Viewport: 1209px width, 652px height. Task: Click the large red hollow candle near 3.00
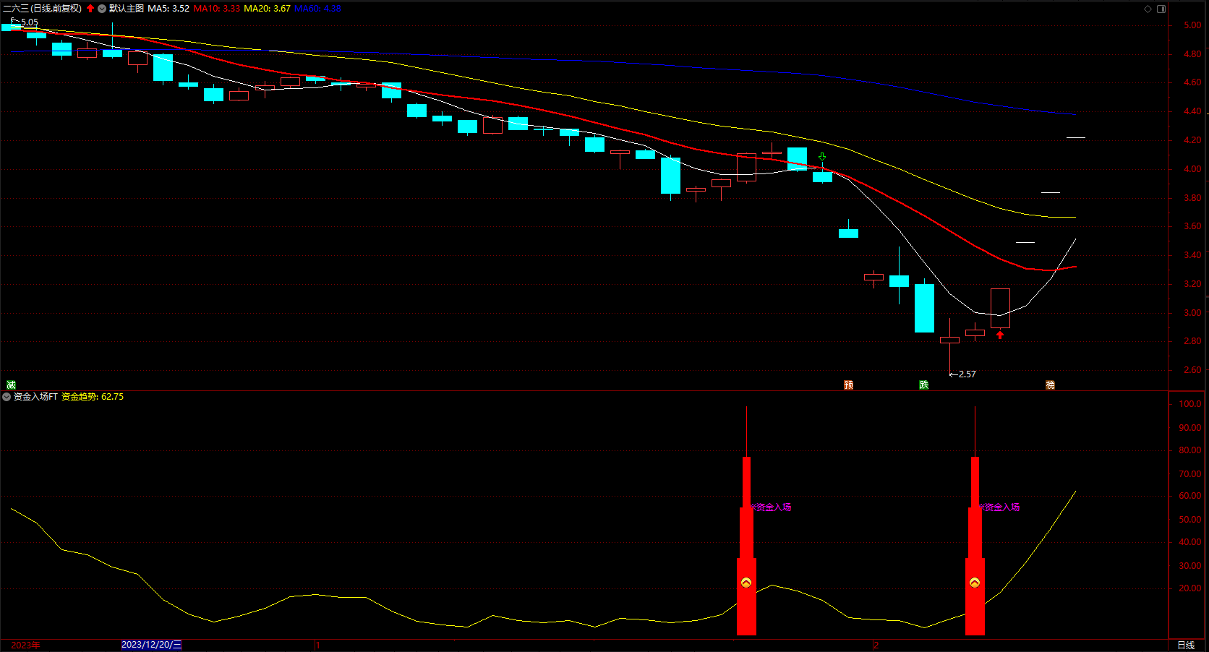click(x=1000, y=309)
